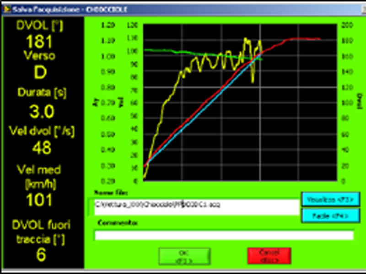
Task: Click the LabVIEW icon in the title bar
Action: tap(5, 9)
